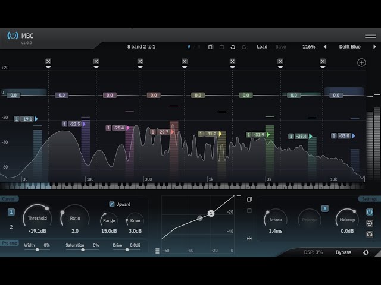Click the MBC power logo icon
The width and height of the screenshot is (381, 285).
coord(13,36)
